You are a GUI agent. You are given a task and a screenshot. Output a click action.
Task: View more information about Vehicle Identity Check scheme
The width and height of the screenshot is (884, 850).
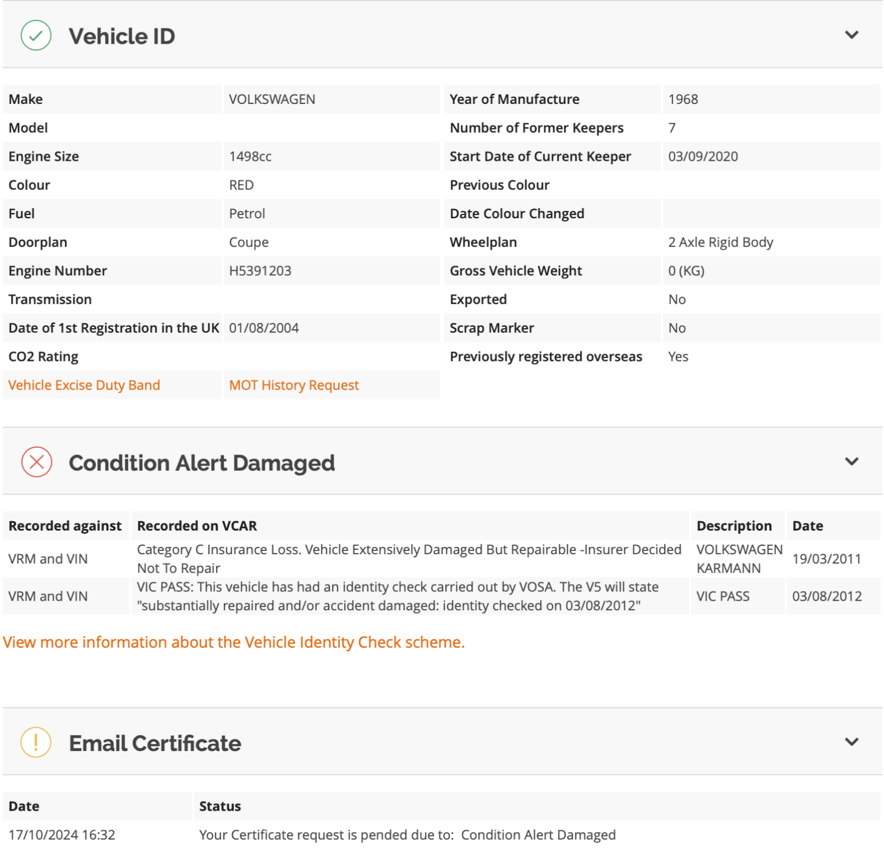pyautogui.click(x=234, y=642)
